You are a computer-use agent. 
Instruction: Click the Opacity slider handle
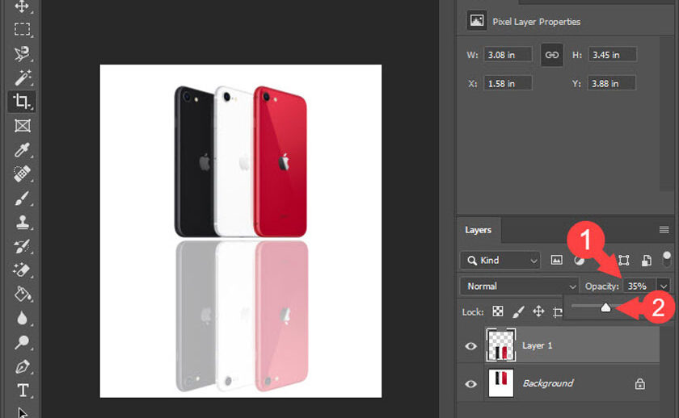pyautogui.click(x=605, y=307)
